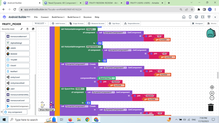Switch to FRUITY REDEEM Airtable tab
This screenshot has width=219, height=123.
point(104,3)
